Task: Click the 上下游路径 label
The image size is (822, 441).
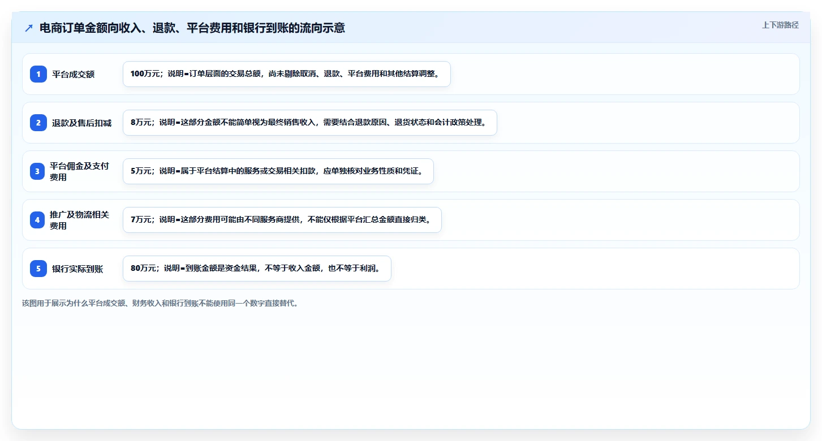Action: pos(780,25)
